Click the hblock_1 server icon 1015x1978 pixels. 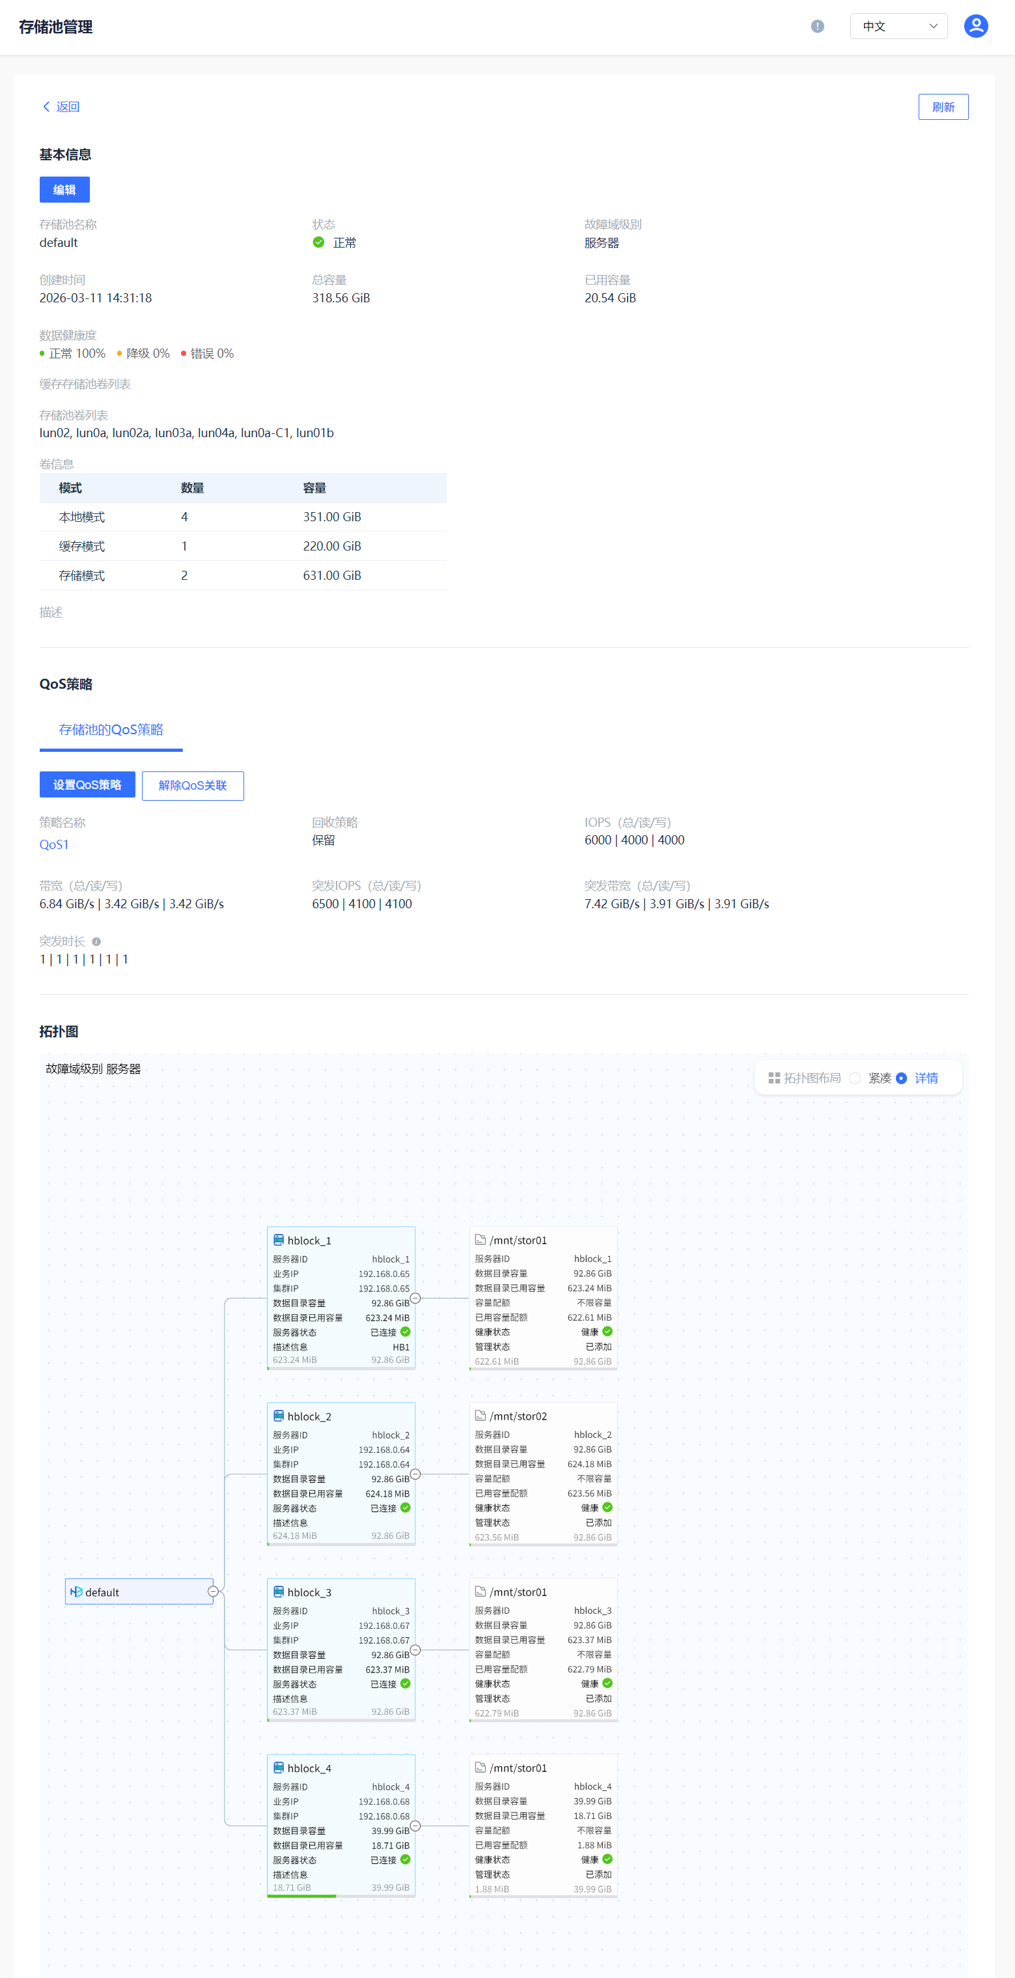click(x=279, y=1240)
